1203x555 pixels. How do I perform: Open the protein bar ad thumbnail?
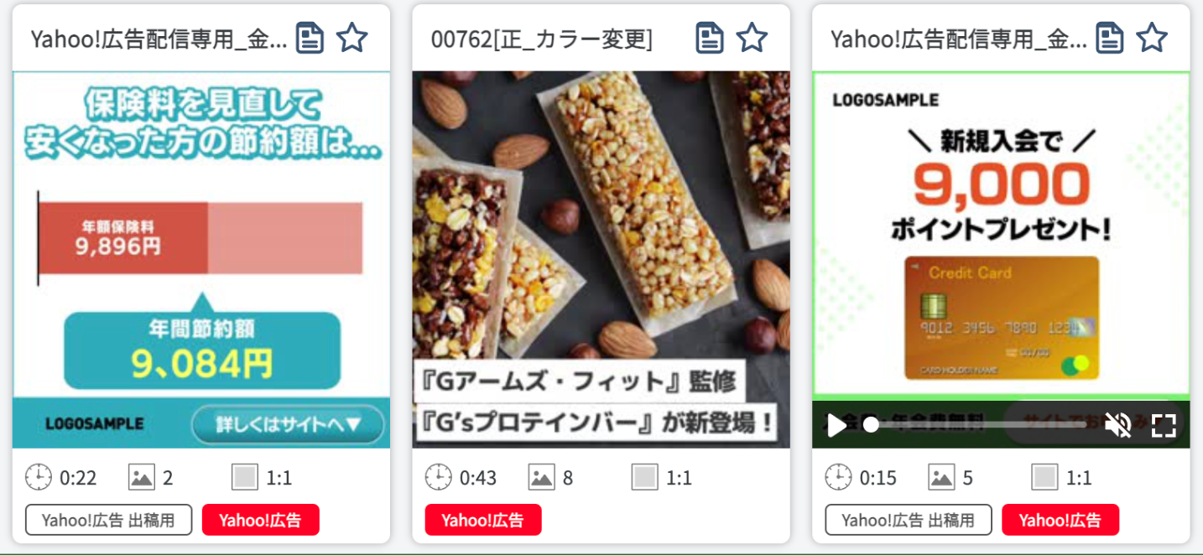tap(601, 260)
